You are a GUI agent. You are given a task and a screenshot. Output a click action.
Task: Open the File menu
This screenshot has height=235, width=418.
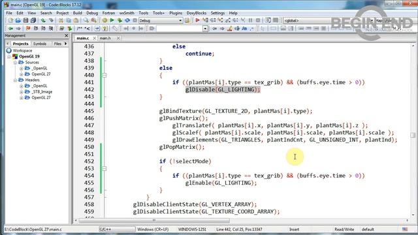pyautogui.click(x=9, y=13)
